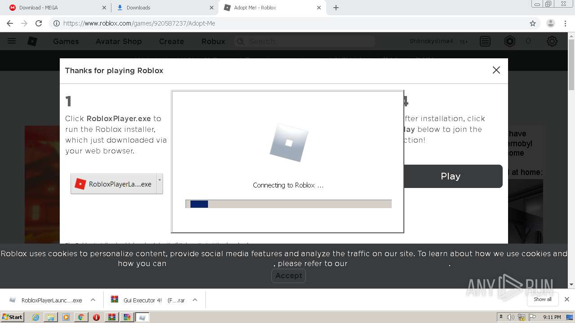Click the Connecting to Roblox progress bar
The height and width of the screenshot is (323, 575).
288,204
